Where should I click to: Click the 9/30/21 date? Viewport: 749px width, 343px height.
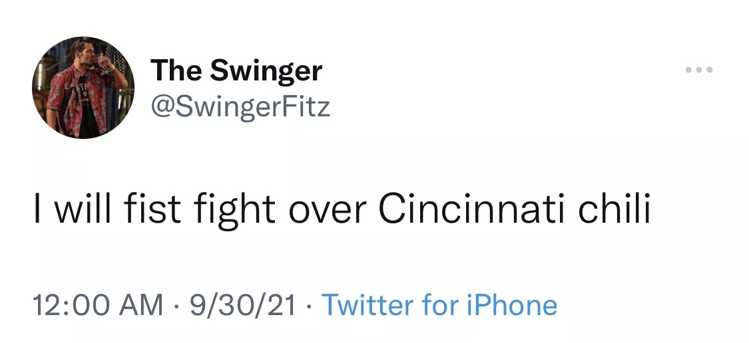click(242, 305)
